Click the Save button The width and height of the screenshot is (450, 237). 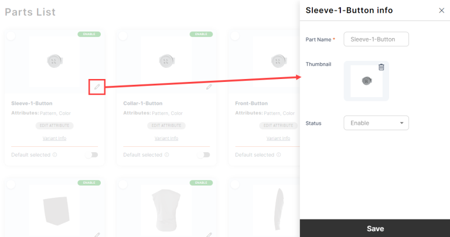tap(375, 228)
